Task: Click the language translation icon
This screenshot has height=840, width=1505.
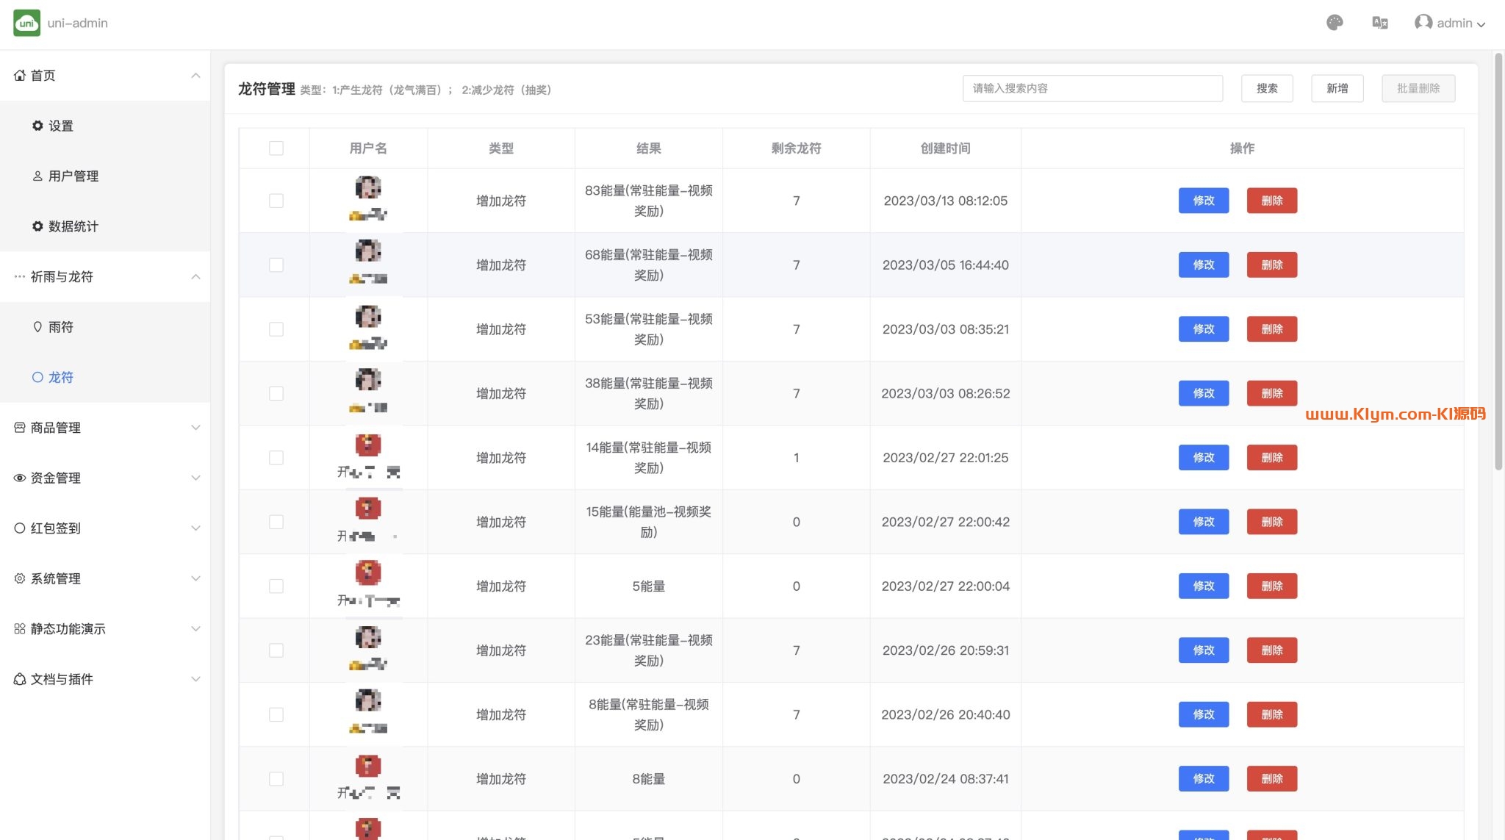Action: point(1379,23)
